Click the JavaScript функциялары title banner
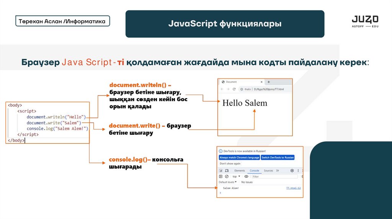 click(225, 24)
